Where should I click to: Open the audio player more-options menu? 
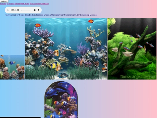pyautogui.click(x=38, y=10)
